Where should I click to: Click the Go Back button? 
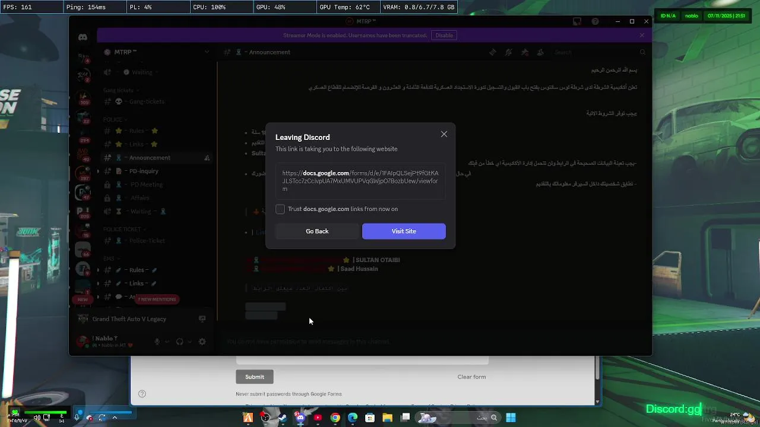pos(317,231)
